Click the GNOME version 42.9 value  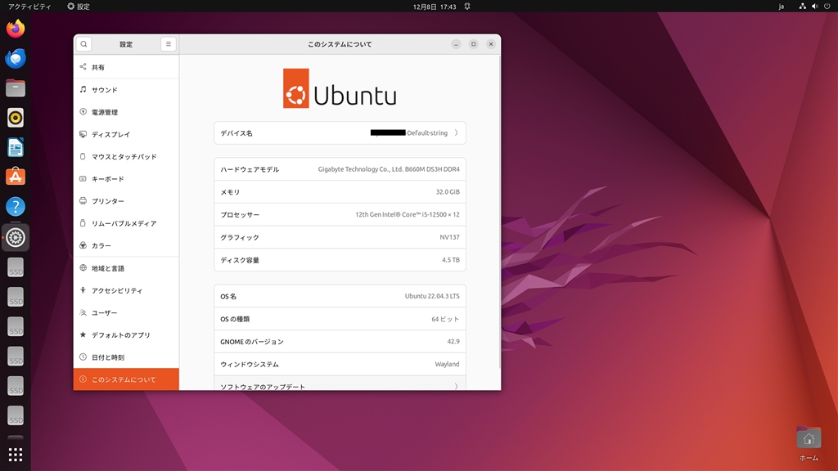[x=453, y=341]
